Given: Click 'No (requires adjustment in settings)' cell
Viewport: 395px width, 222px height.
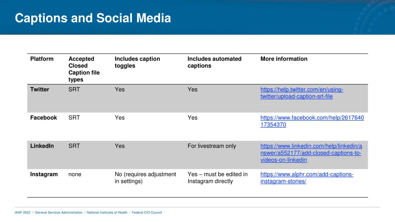Looking at the screenshot, I should pyautogui.click(x=145, y=178).
